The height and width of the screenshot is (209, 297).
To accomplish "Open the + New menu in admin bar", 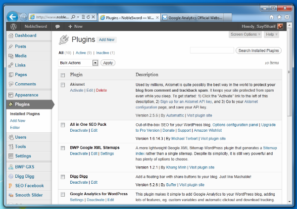I will (75, 27).
